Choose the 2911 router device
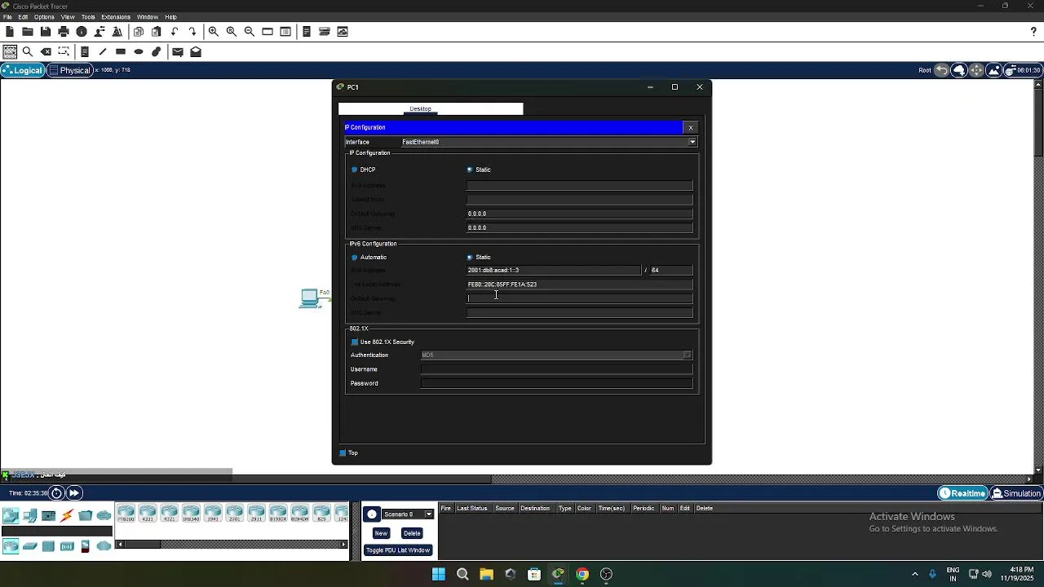Image resolution: width=1044 pixels, height=587 pixels. pyautogui.click(x=256, y=514)
